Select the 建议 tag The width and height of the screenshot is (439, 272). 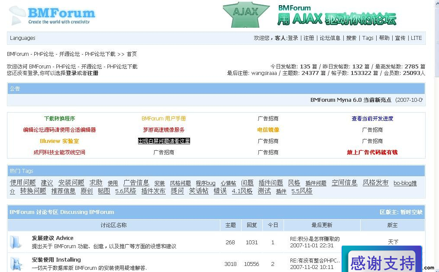point(47,183)
